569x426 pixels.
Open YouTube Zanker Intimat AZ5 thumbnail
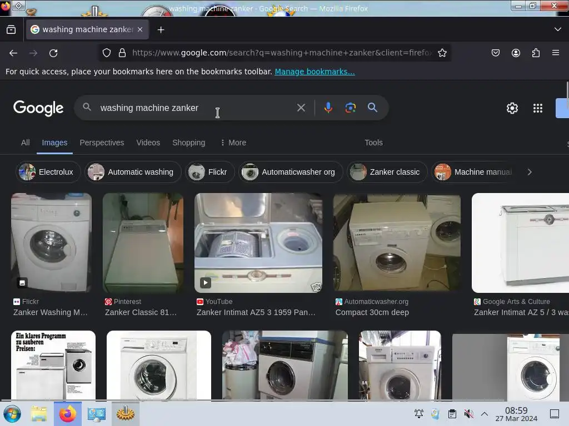(258, 243)
